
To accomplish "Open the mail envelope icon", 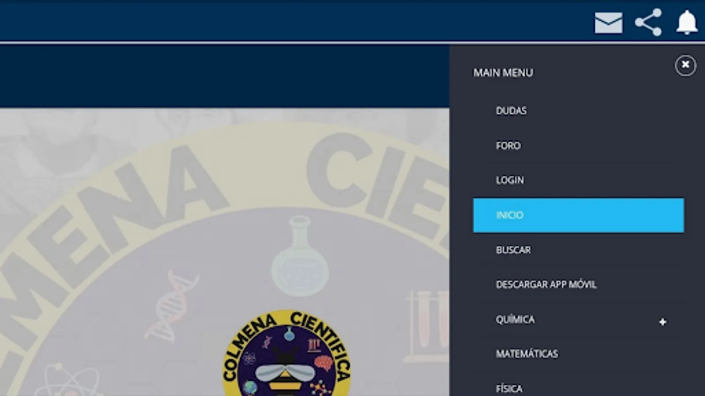I will click(x=609, y=23).
